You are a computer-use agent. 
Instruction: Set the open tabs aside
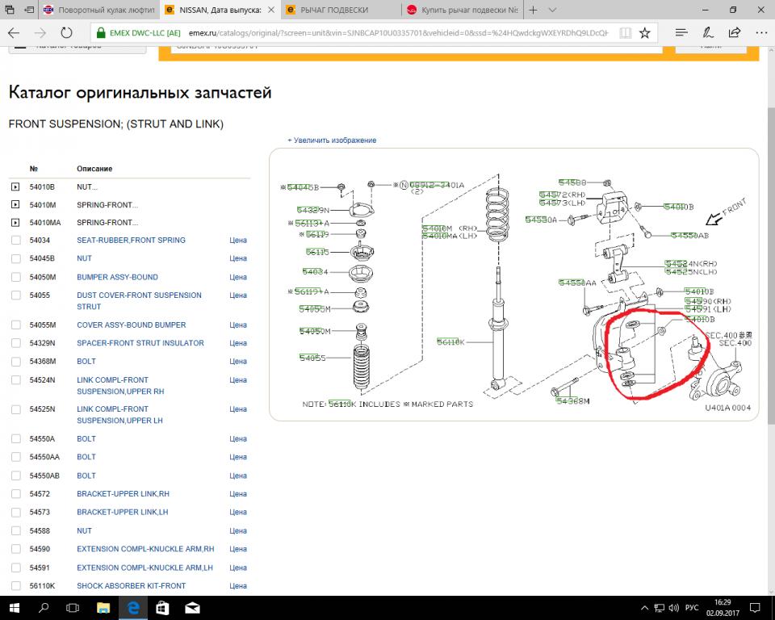tap(29, 10)
